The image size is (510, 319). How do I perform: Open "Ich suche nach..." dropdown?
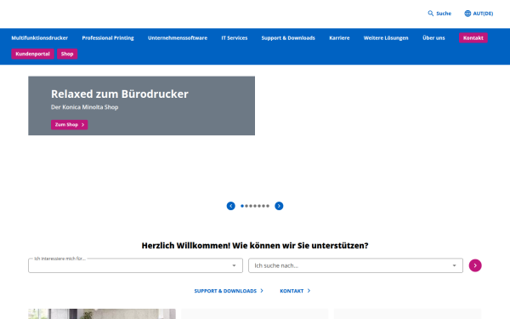click(x=355, y=265)
